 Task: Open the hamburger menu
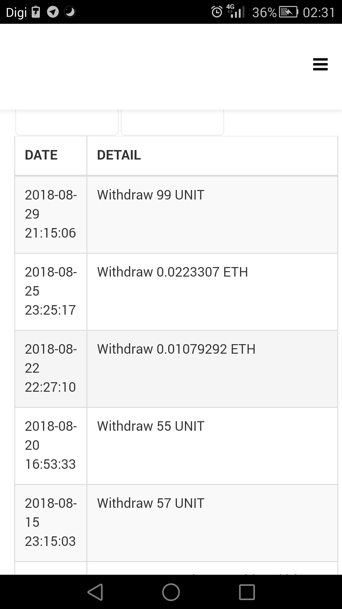pos(320,64)
